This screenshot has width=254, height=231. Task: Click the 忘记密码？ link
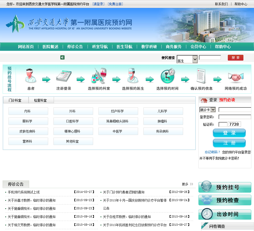[x=212, y=152]
